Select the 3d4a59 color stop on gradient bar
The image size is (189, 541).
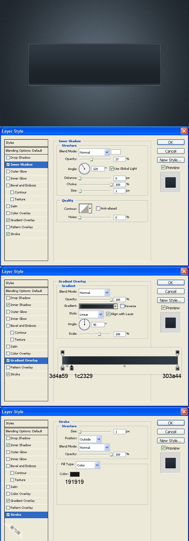tap(62, 368)
